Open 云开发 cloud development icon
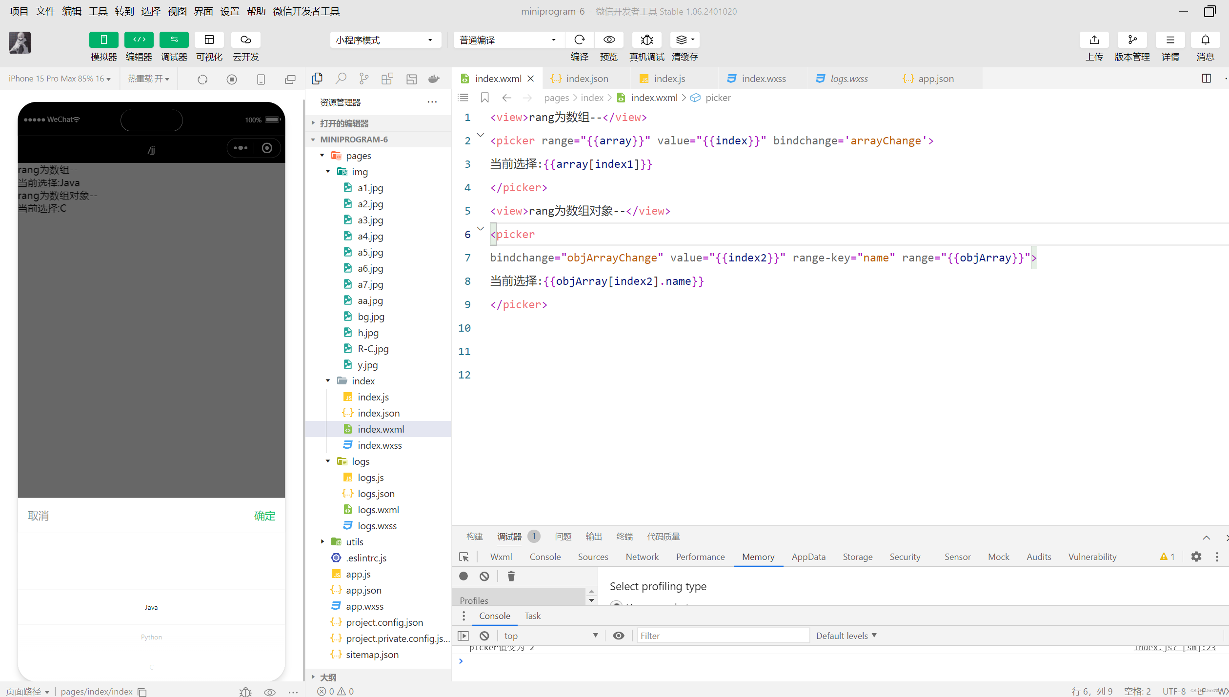 click(x=245, y=40)
